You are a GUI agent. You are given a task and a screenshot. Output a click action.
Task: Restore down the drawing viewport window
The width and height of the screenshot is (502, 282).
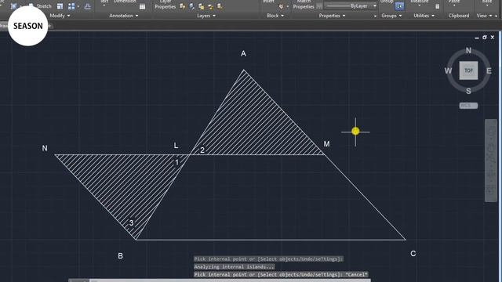click(x=485, y=38)
